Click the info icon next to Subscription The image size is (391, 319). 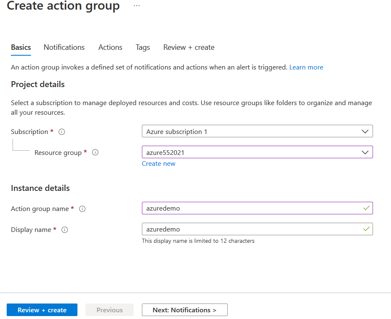pos(62,132)
